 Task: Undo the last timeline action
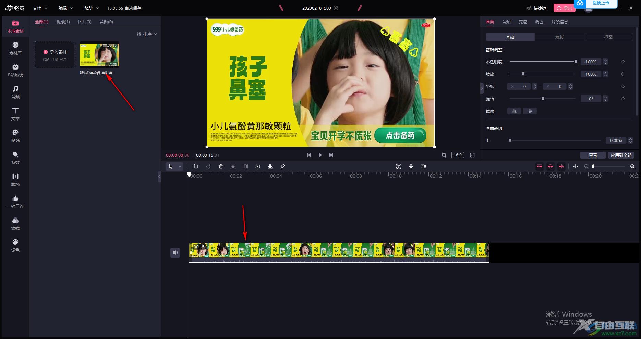196,166
